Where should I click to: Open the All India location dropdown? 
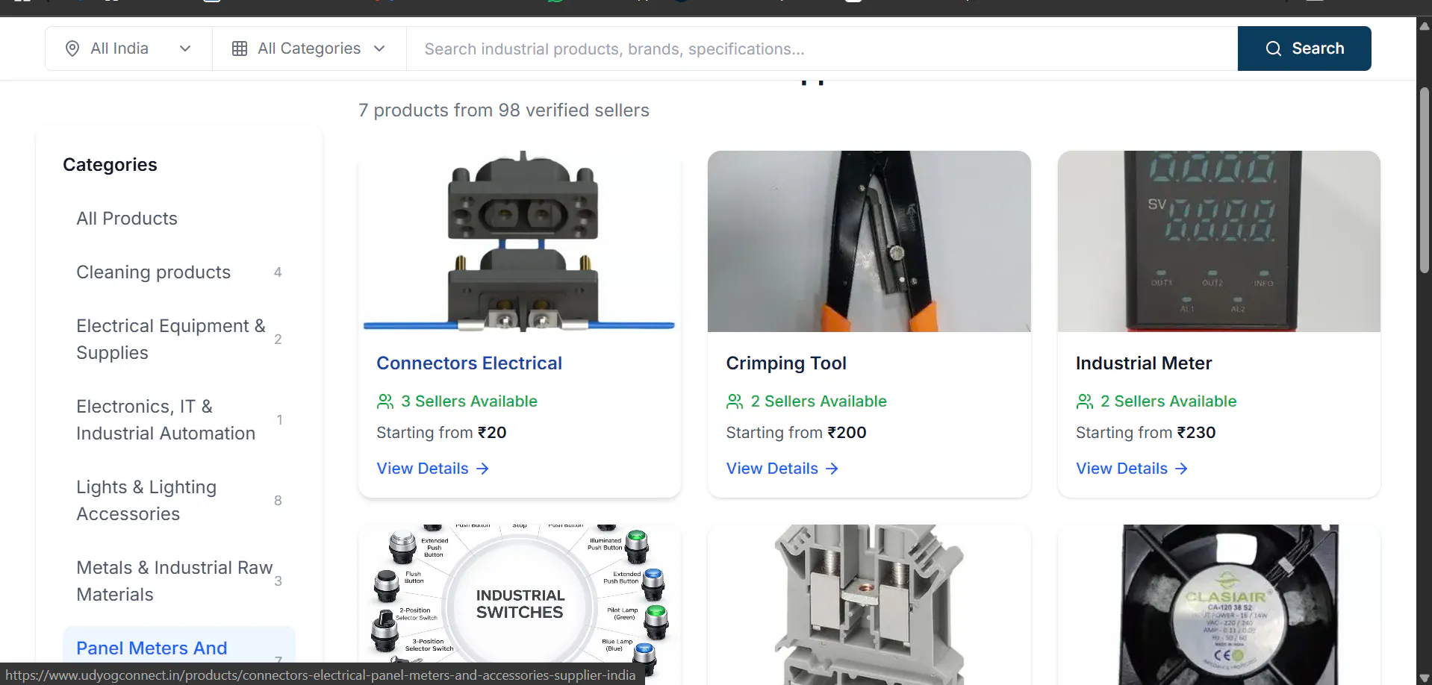128,49
